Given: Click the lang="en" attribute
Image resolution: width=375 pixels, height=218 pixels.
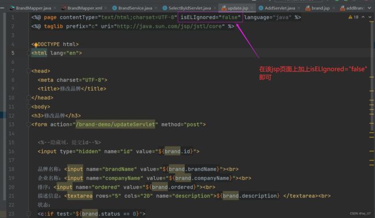Looking at the screenshot, I should [66, 53].
